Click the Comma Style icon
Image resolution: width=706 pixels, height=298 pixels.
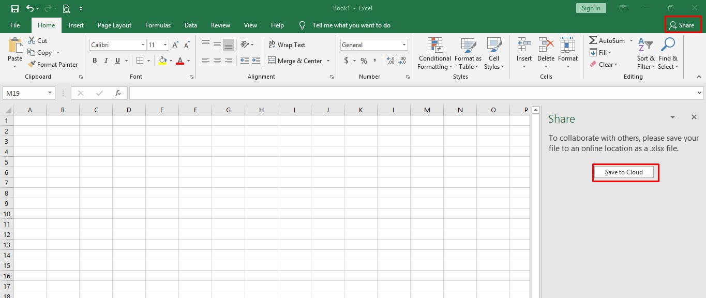374,61
